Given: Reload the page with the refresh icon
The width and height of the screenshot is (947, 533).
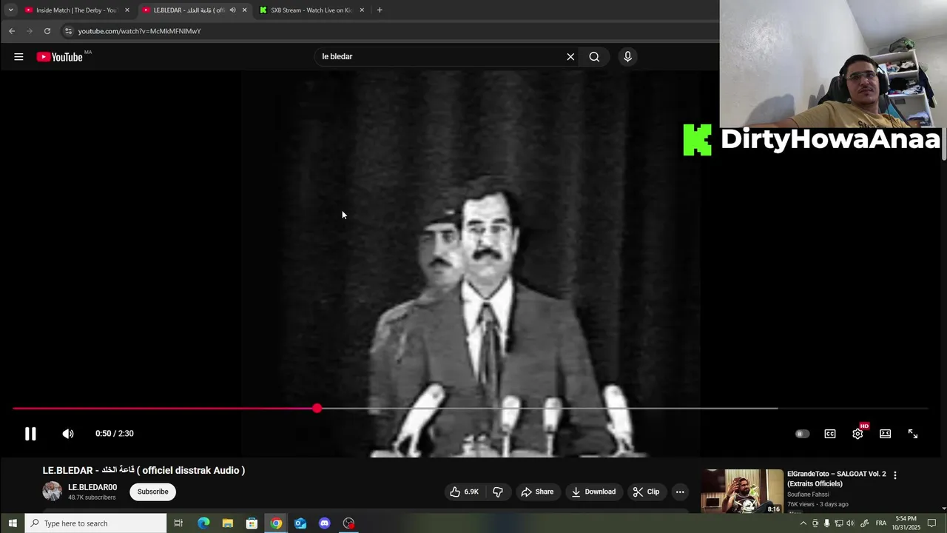Looking at the screenshot, I should pos(47,31).
